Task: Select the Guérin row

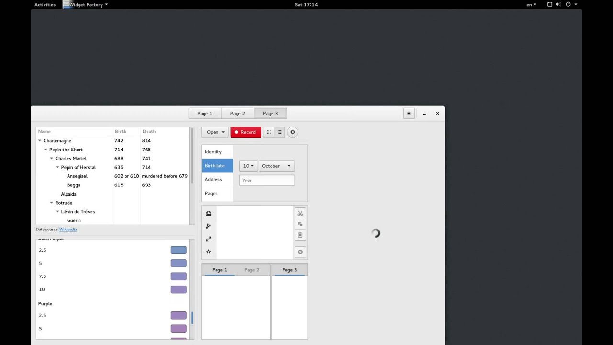Action: (x=113, y=220)
